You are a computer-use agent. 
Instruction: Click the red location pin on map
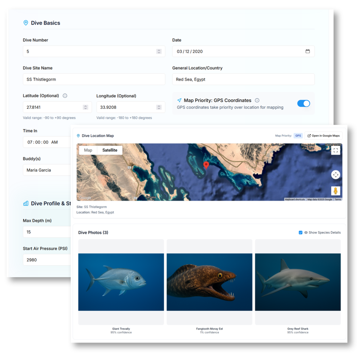click(206, 165)
